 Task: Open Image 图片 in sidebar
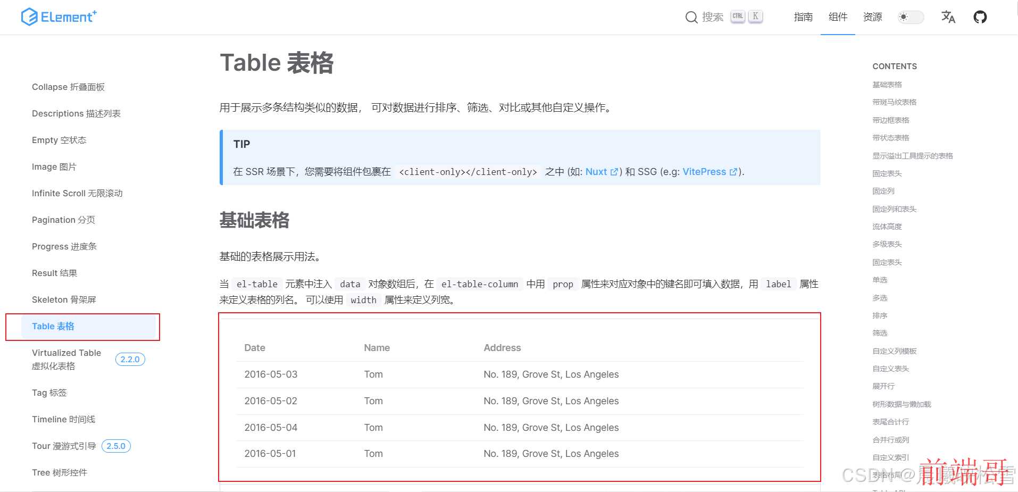(54, 166)
